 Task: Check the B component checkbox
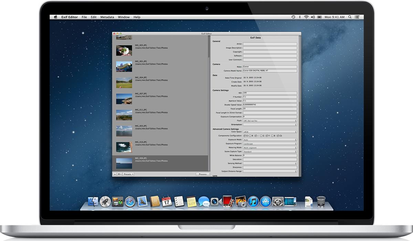pos(272,136)
